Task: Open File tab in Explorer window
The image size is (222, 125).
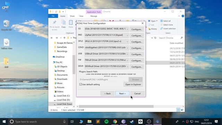Action: [53, 16]
